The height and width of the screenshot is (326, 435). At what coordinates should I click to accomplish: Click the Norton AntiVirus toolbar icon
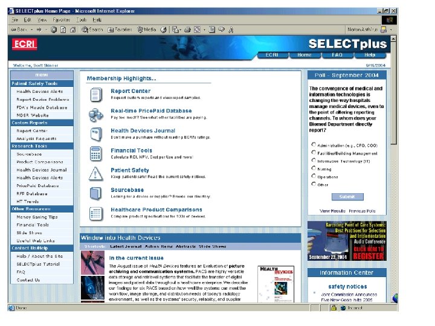point(384,30)
